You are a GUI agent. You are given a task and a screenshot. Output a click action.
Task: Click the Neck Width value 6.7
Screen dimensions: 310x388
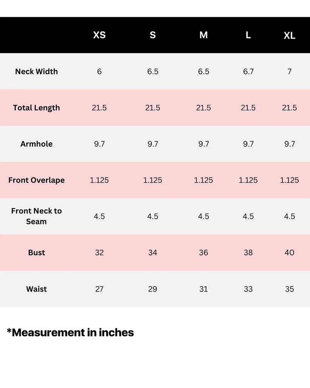(248, 72)
